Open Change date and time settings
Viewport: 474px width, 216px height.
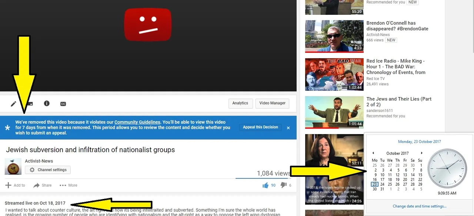coord(419,206)
